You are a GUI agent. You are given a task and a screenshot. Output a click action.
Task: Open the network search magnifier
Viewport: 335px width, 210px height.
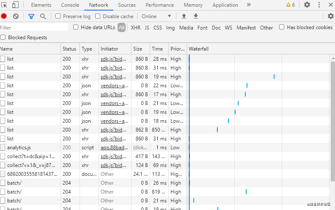click(43, 16)
